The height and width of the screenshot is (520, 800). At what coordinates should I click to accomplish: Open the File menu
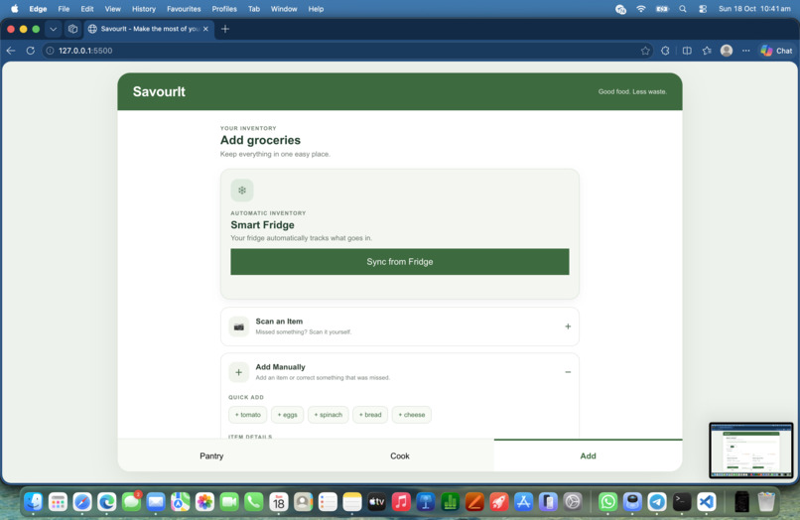64,9
